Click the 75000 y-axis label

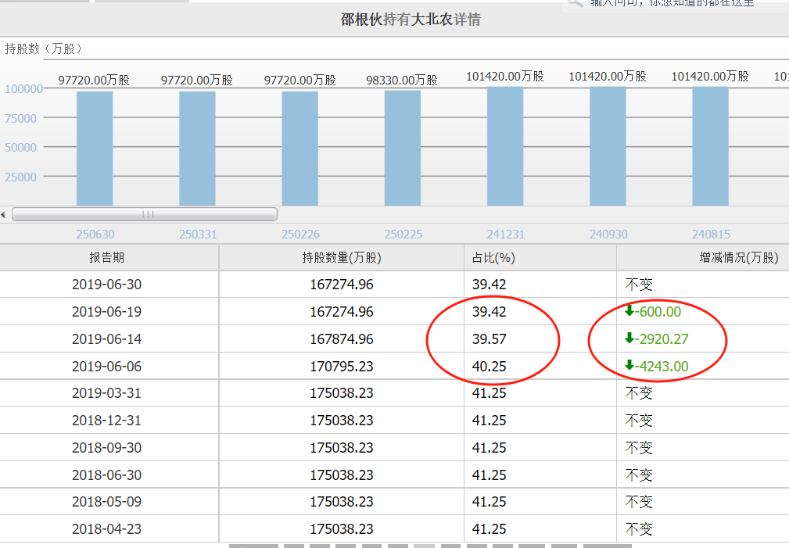(20, 118)
